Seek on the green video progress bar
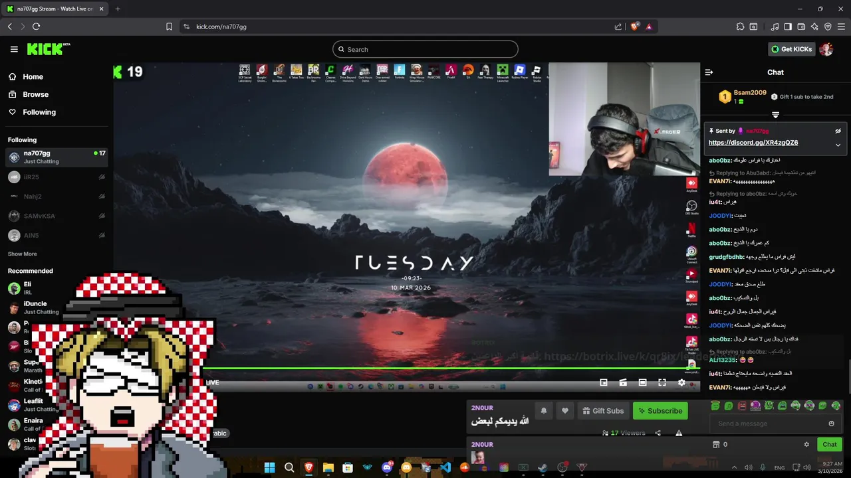Viewport: 851px width, 478px height. click(451, 368)
